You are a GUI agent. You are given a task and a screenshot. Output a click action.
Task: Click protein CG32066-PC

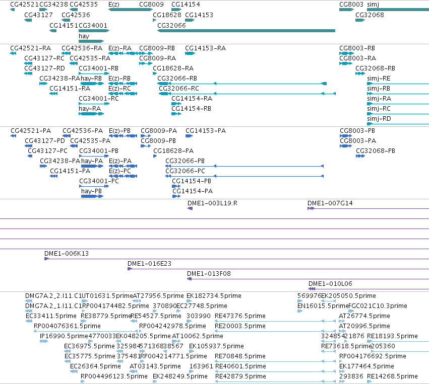click(244, 176)
